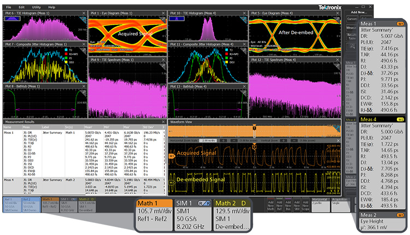This screenshot has width=410, height=235.
Task: Click zoom icon on Plot 1 Eye Diagram
Action: tap(163, 19)
